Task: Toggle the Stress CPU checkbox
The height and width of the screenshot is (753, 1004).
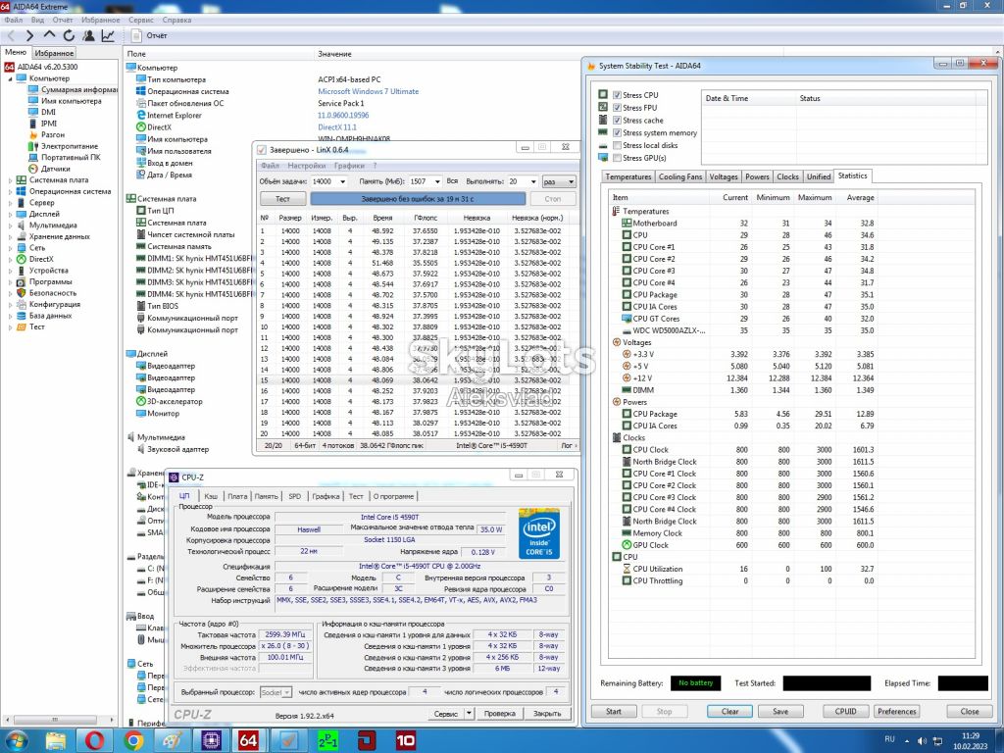Action: [618, 95]
